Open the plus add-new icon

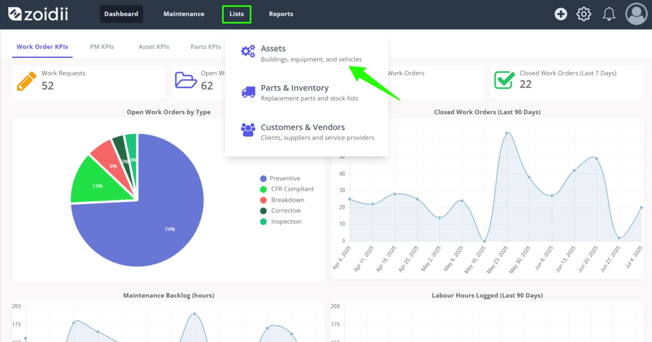(x=560, y=14)
